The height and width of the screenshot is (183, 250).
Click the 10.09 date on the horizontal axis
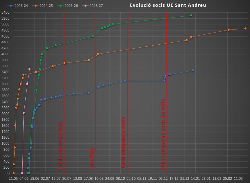coord(99,178)
